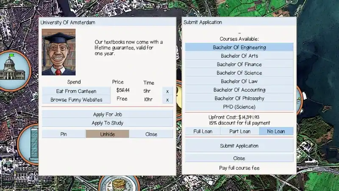339x191 pixels.
Task: Choose Bachelor Of Philosophy course
Action: pos(239,98)
